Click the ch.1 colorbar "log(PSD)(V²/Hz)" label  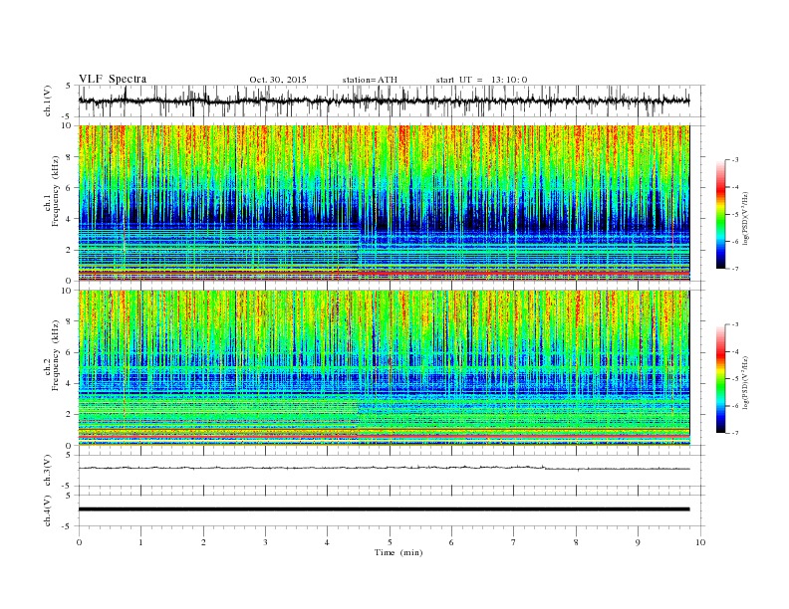[x=745, y=218]
